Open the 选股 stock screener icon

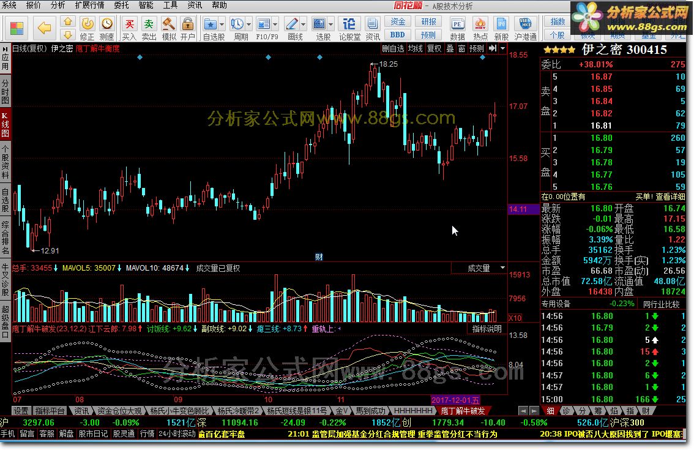[x=319, y=24]
